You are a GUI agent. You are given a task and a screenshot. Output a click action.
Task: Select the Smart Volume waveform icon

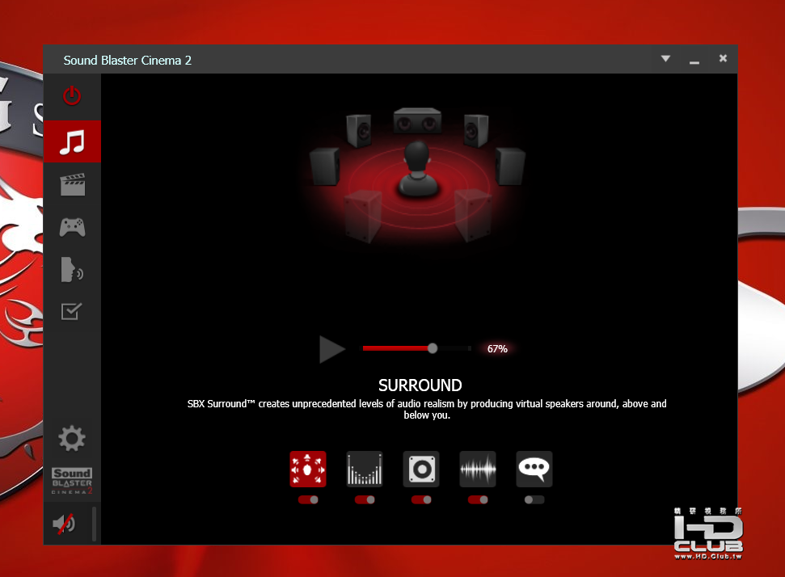[478, 469]
